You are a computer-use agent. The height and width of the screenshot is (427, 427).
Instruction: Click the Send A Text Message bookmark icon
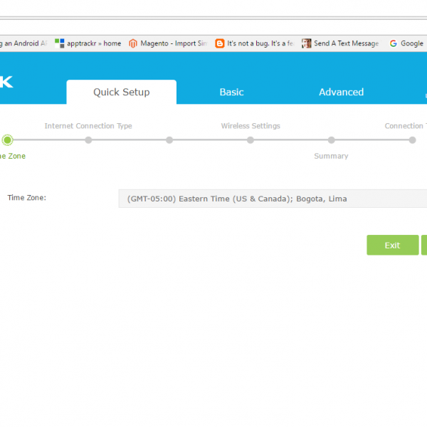[307, 43]
